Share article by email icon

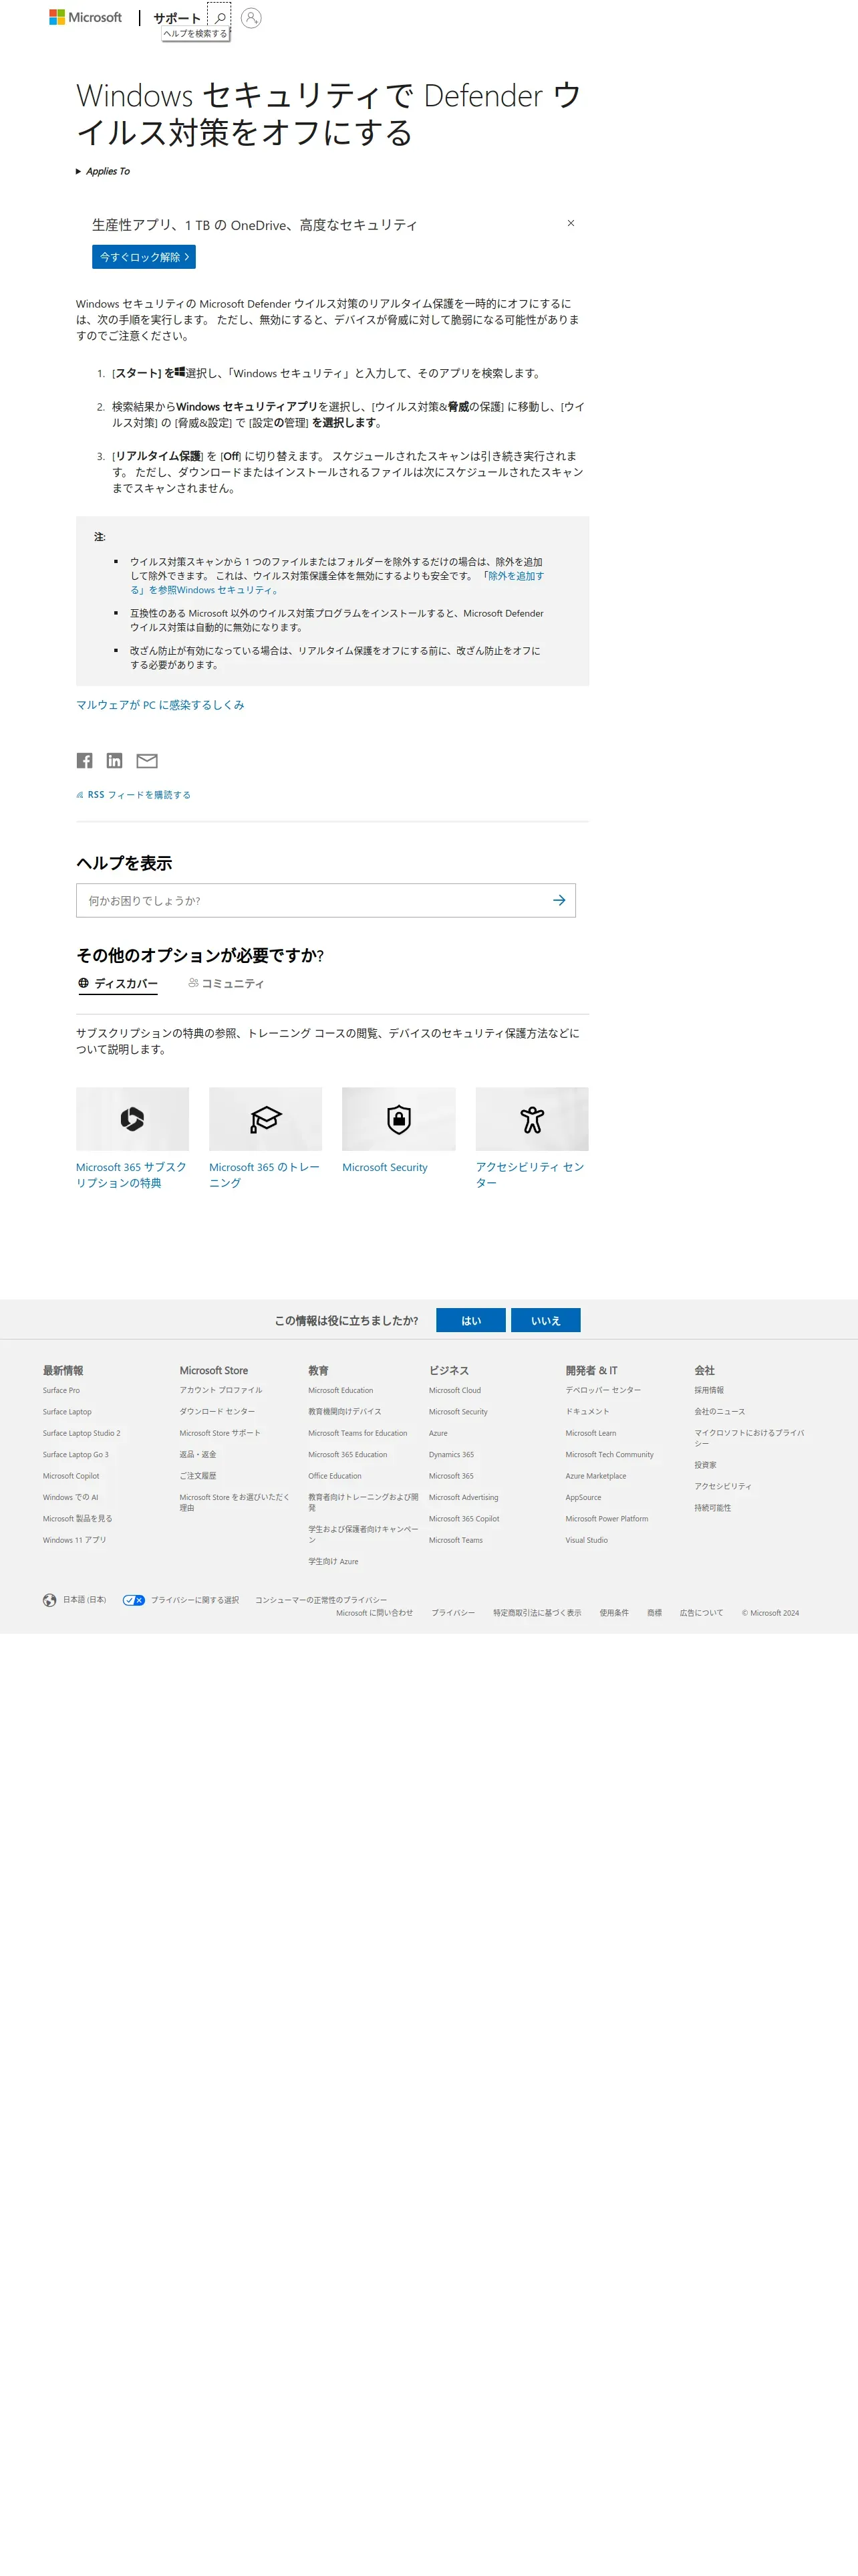pos(147,761)
